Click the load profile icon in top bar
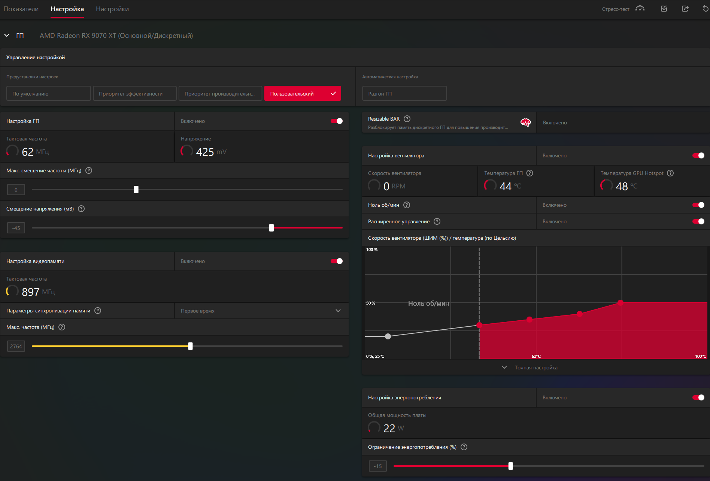710x481 pixels. (664, 9)
